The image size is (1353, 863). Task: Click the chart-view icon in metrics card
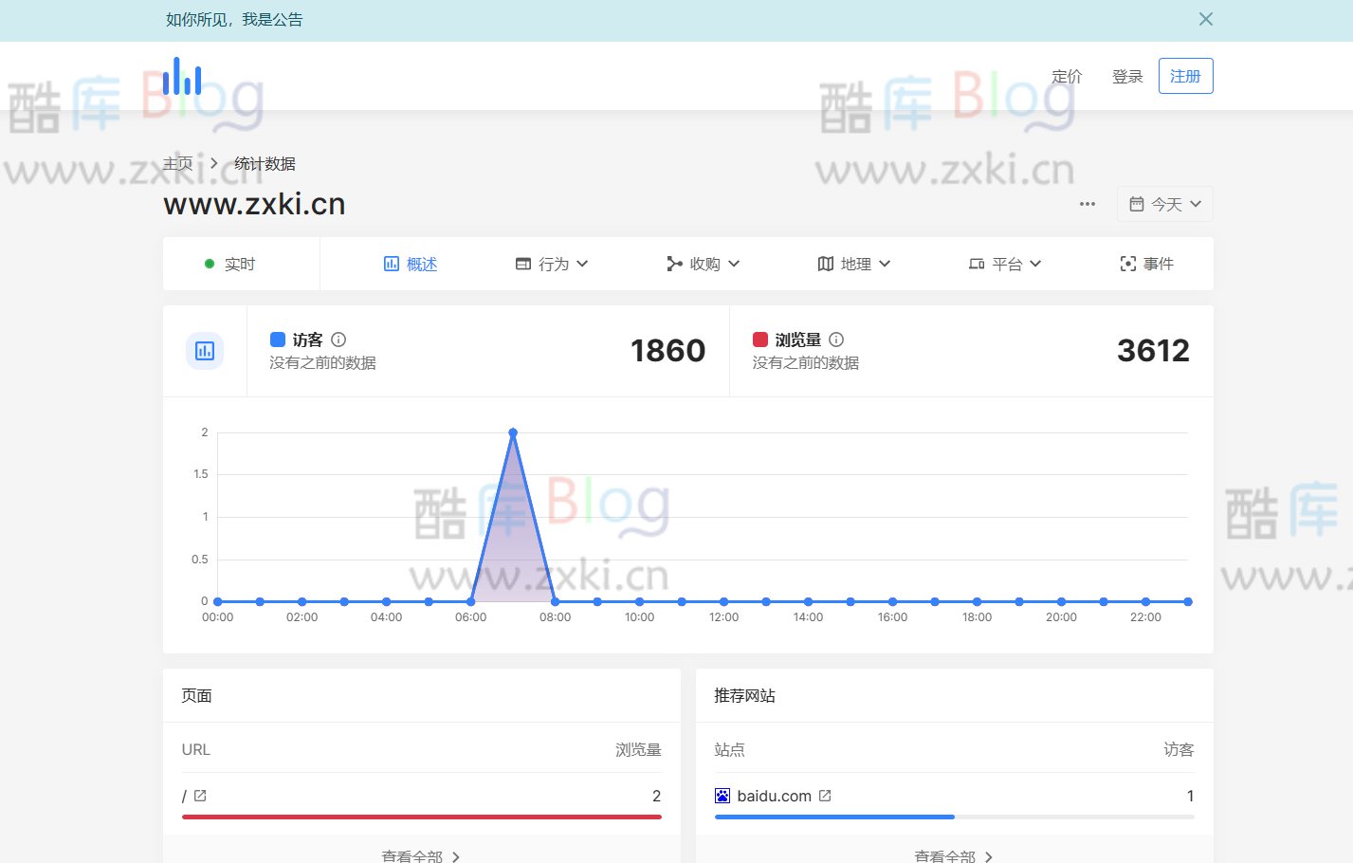point(205,350)
